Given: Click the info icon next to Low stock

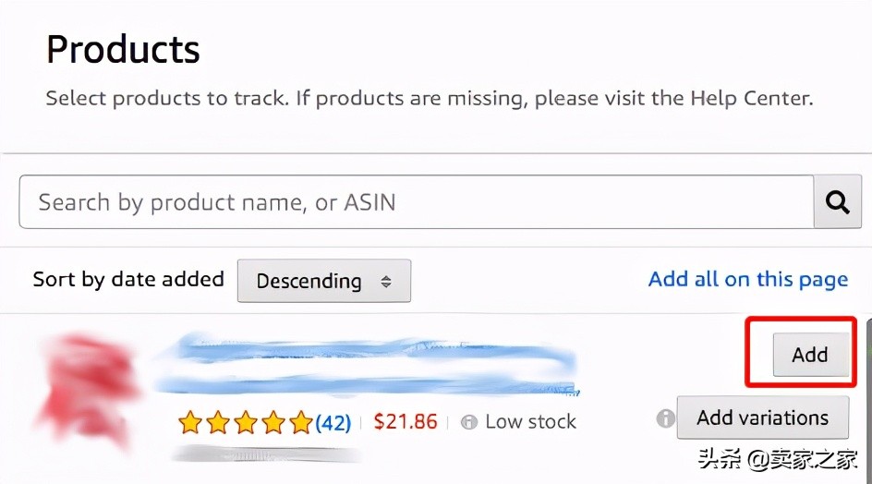Looking at the screenshot, I should (469, 422).
